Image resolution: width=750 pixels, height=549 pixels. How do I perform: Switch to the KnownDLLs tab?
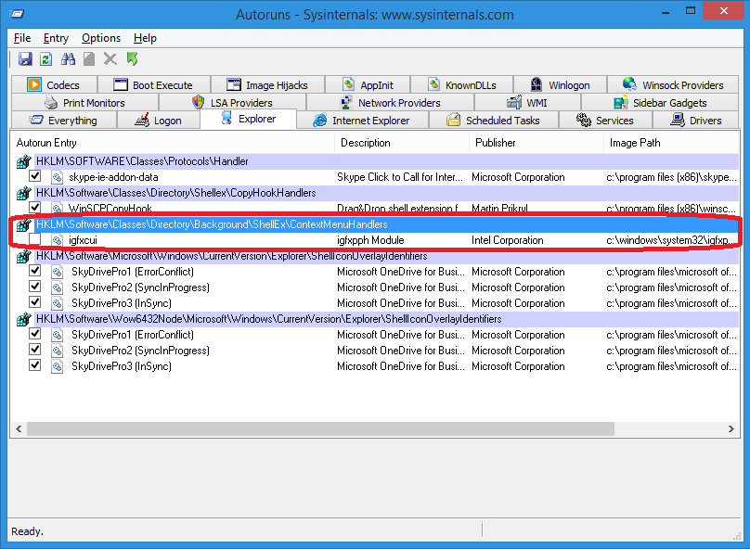(461, 85)
